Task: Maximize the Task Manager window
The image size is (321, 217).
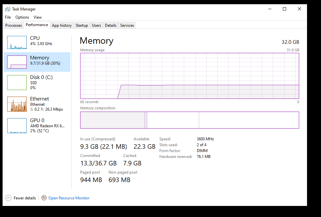Action: click(285, 9)
